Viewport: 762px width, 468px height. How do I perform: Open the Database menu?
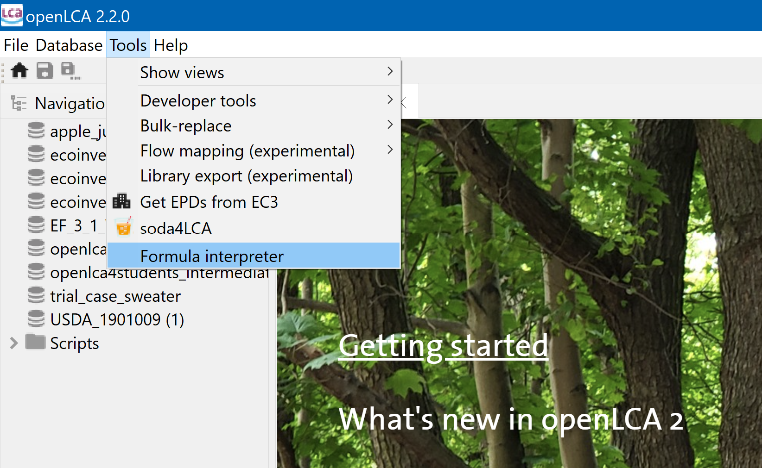pyautogui.click(x=69, y=45)
